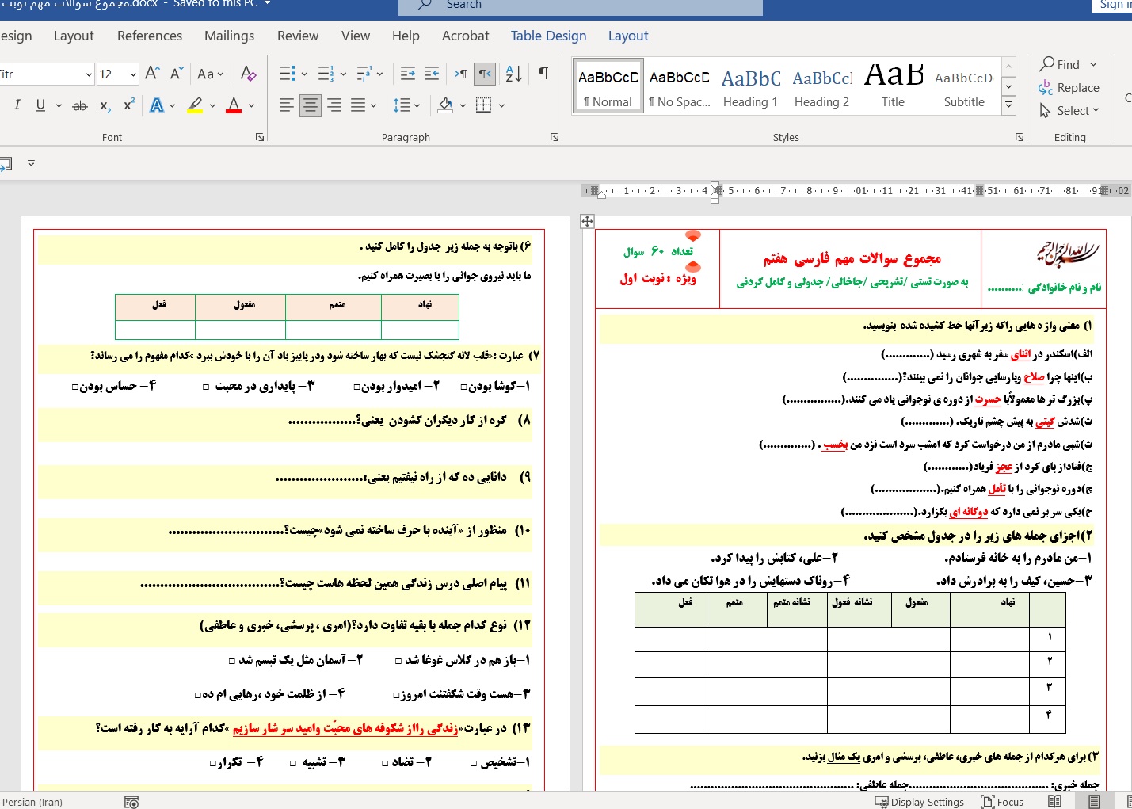Image resolution: width=1132 pixels, height=809 pixels.
Task: Click the Replace button
Action: click(1069, 88)
